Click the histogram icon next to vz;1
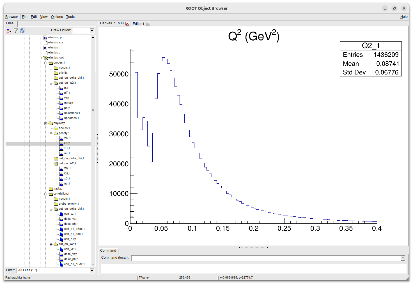The width and height of the screenshot is (413, 285). [61, 98]
